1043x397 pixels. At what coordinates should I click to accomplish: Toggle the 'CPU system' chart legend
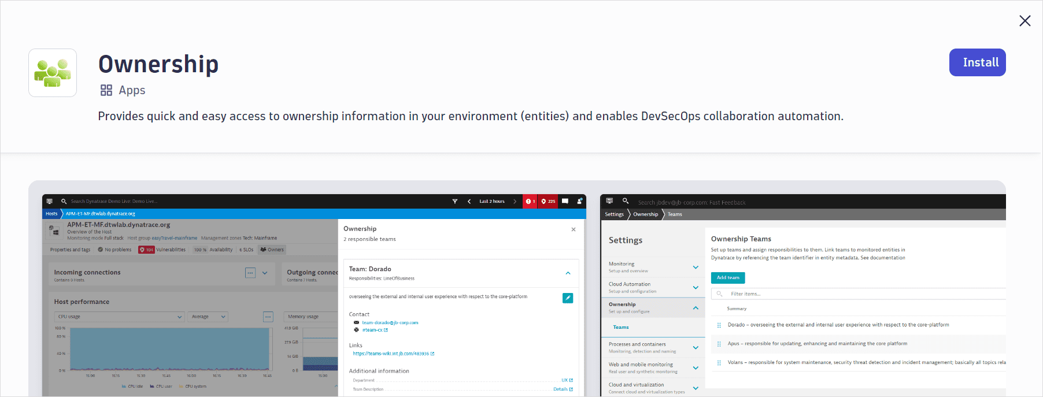(x=193, y=387)
